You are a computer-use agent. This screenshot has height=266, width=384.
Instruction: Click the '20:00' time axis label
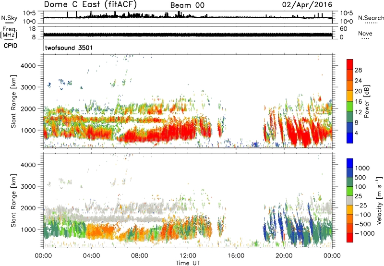click(284, 256)
